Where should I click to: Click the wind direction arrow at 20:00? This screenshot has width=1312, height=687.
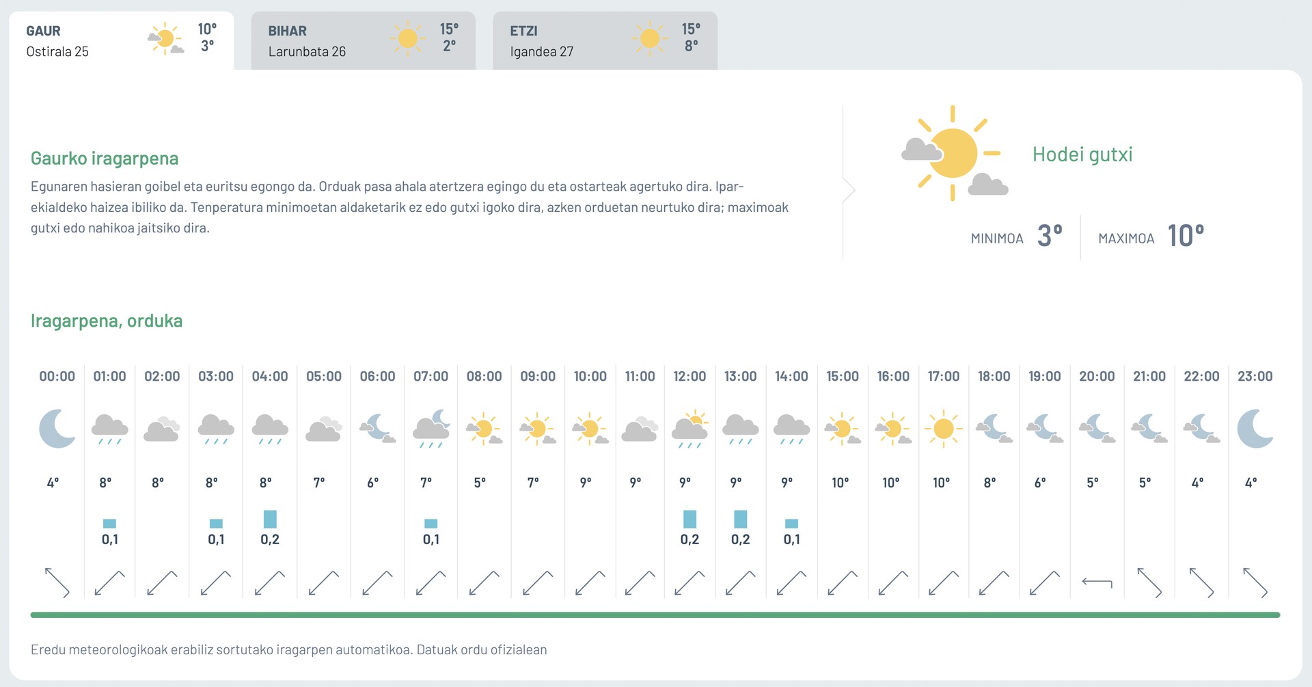(1097, 583)
